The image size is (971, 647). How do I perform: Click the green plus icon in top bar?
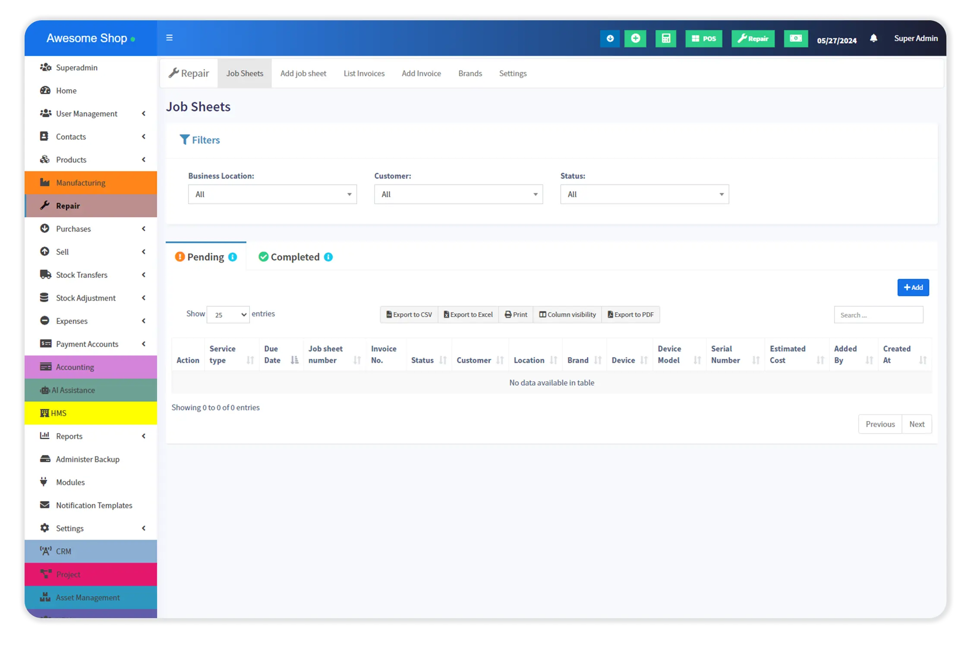(635, 38)
